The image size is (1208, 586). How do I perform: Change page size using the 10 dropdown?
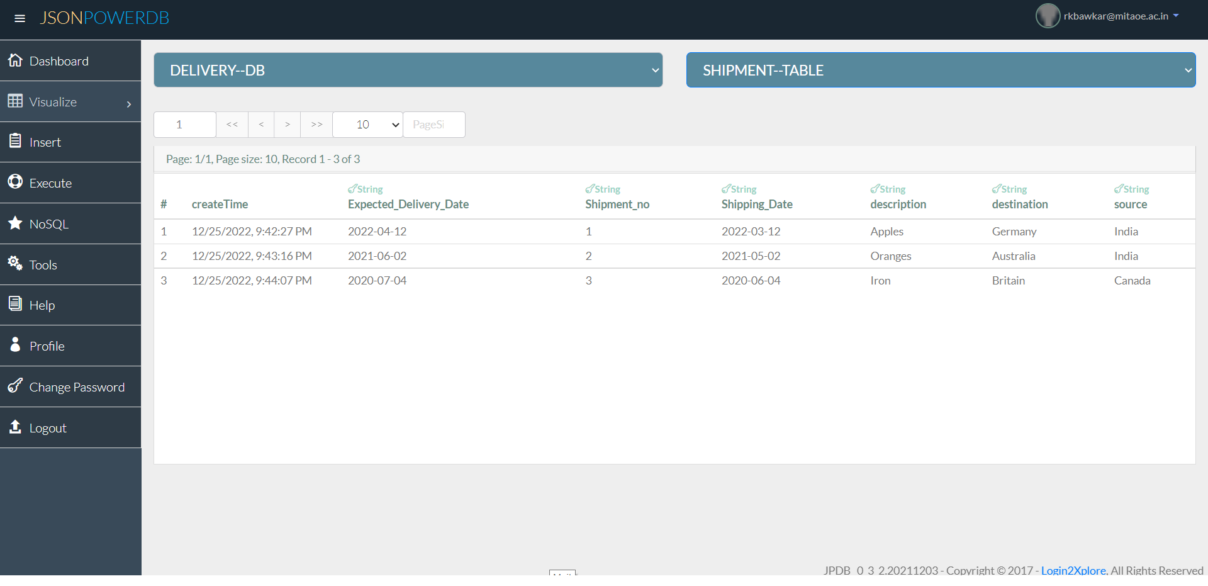click(367, 124)
